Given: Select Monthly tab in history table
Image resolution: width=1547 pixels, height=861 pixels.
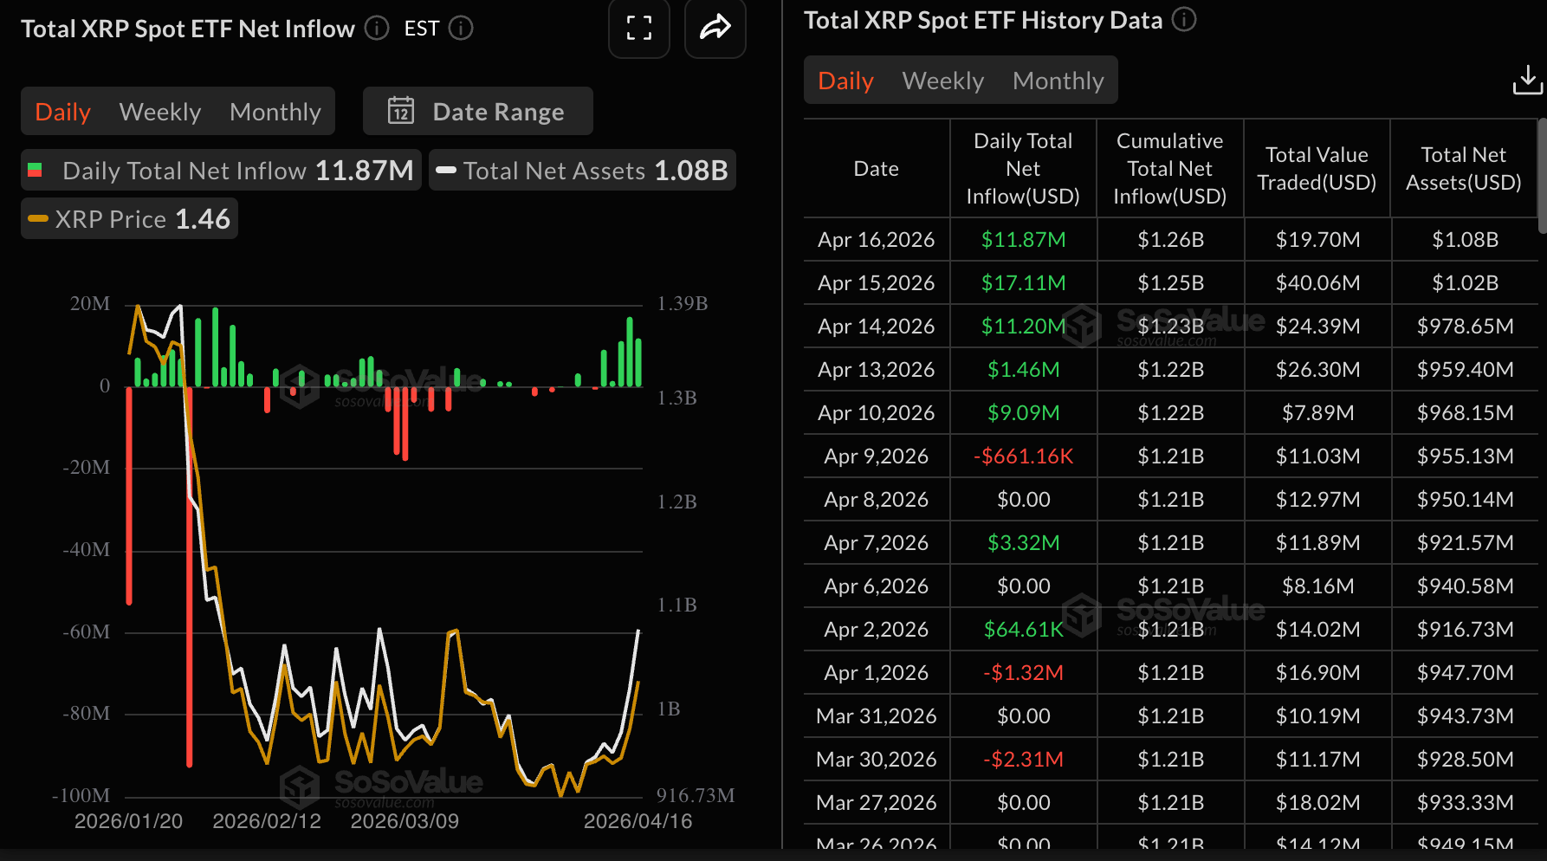Looking at the screenshot, I should 1058,81.
